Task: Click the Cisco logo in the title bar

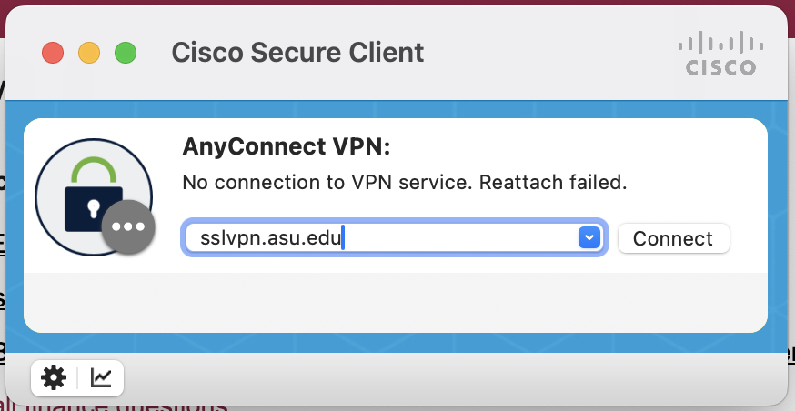Action: pyautogui.click(x=721, y=54)
